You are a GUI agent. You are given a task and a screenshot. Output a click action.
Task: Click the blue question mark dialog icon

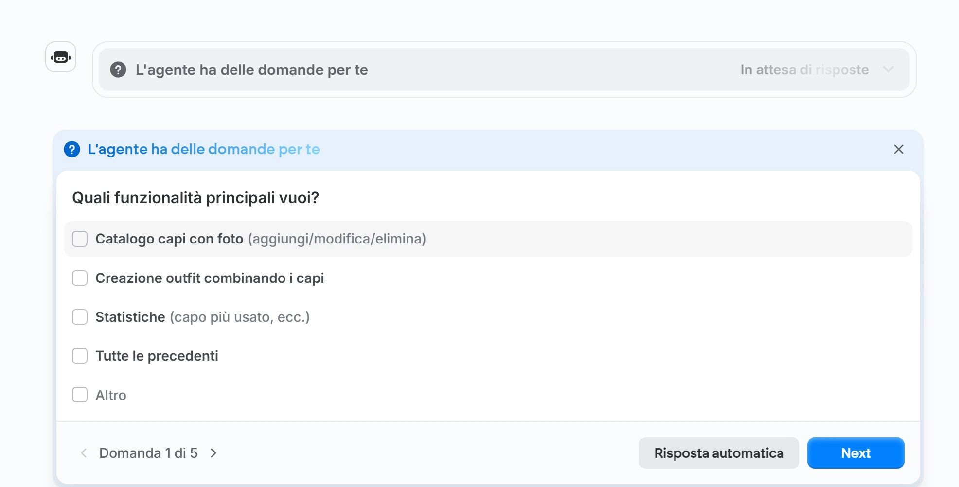(x=72, y=149)
